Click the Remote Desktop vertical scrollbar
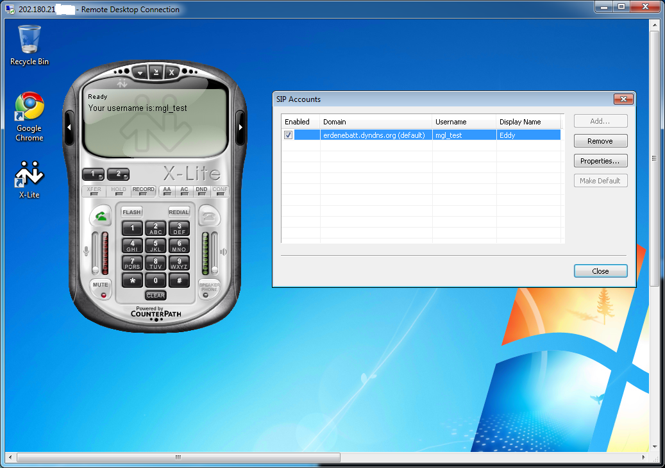 point(654,158)
